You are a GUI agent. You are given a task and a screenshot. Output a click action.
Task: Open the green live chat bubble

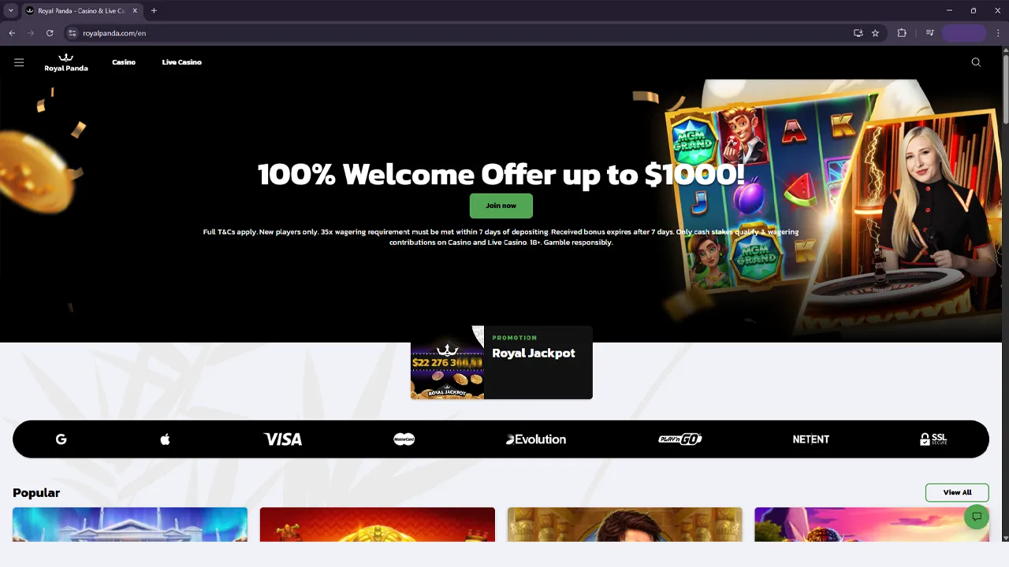976,517
